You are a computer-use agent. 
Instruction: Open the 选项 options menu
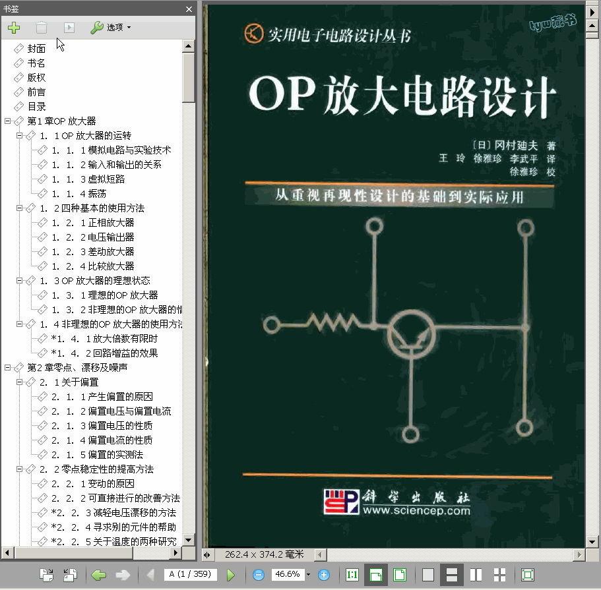[111, 27]
